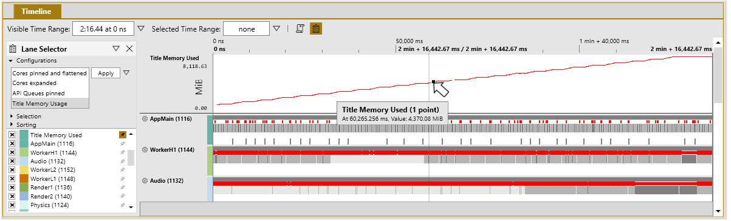Pin the WorkerH1 (1144) lane

pyautogui.click(x=122, y=152)
